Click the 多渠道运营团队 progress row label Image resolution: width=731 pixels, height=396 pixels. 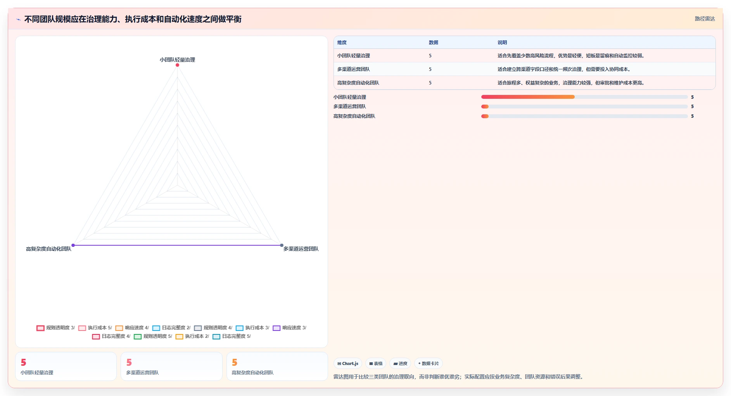tap(350, 107)
